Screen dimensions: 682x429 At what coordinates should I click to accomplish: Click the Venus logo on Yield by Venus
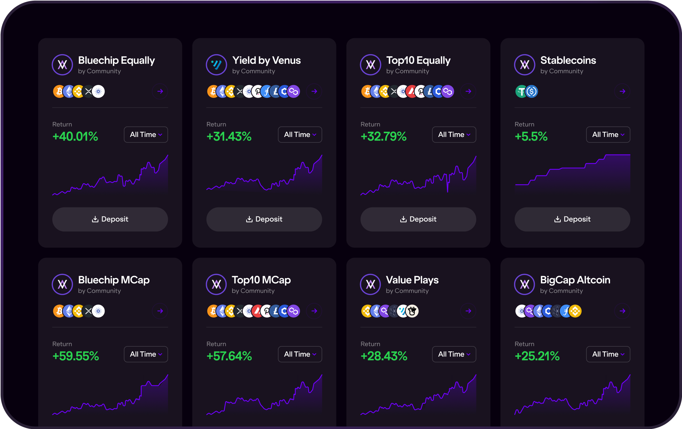(216, 65)
